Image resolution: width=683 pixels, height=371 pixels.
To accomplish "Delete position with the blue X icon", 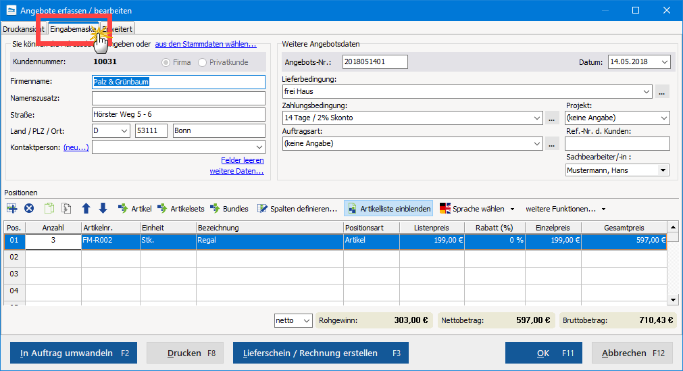I will tap(29, 208).
